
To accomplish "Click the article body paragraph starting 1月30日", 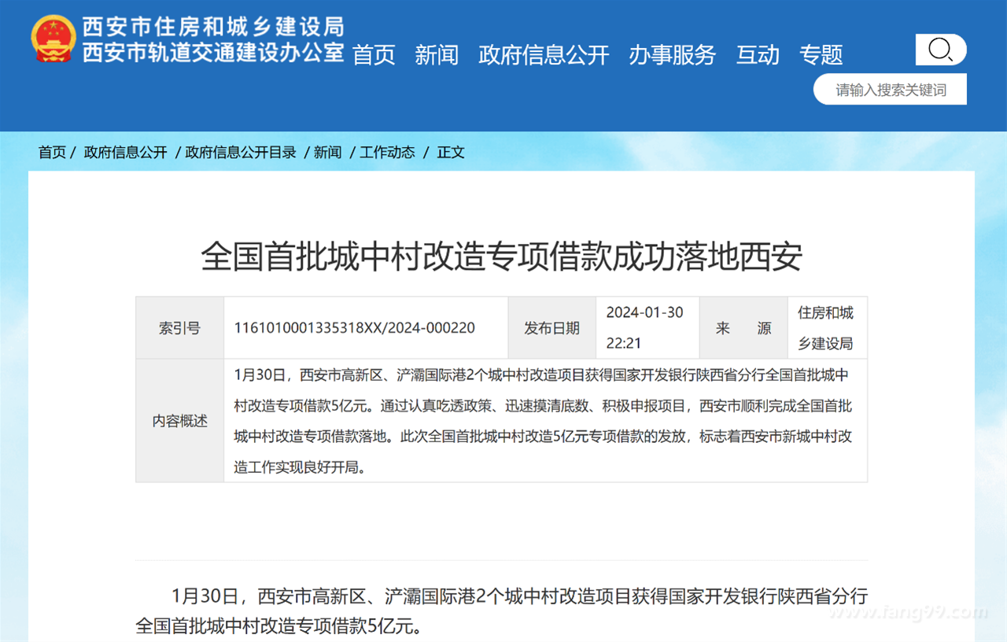I will point(502,611).
